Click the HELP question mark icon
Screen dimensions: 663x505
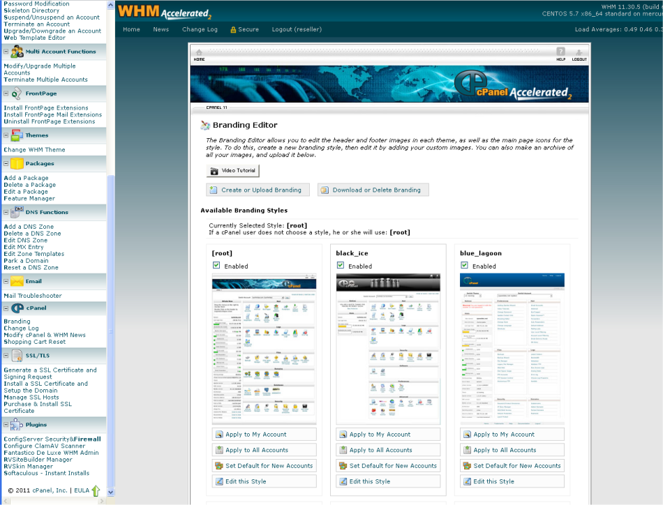(560, 52)
